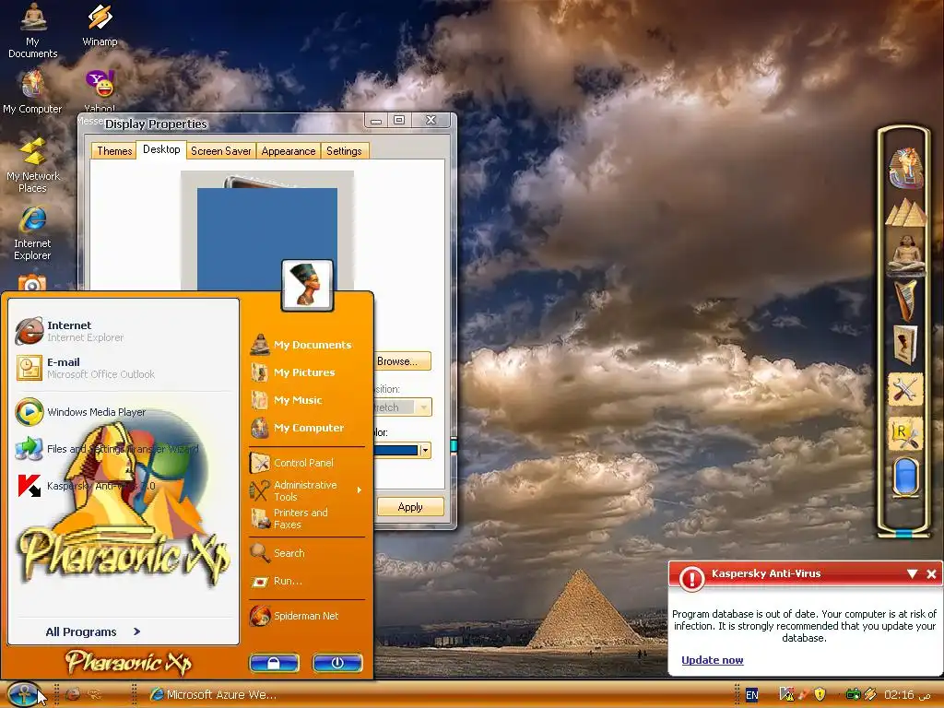This screenshot has width=944, height=708.
Task: Click the pharaoh mask icon in side dock
Action: [x=905, y=167]
